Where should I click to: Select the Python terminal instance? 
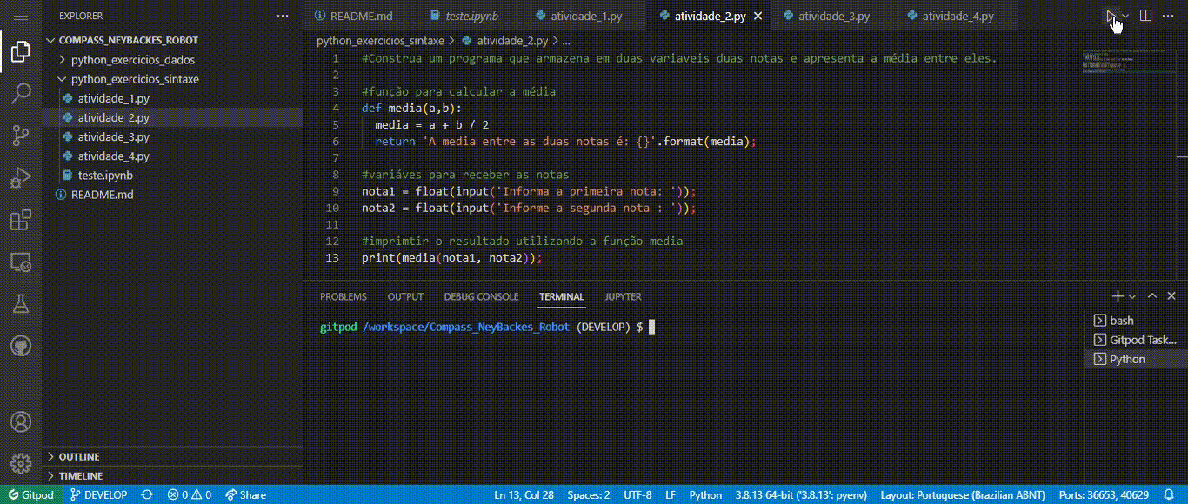(1136, 359)
